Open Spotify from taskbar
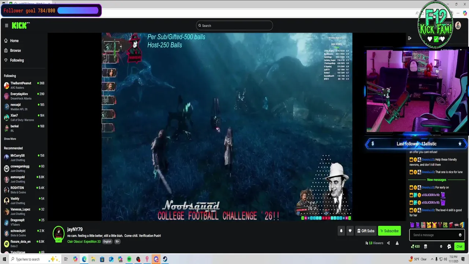 click(x=129, y=259)
